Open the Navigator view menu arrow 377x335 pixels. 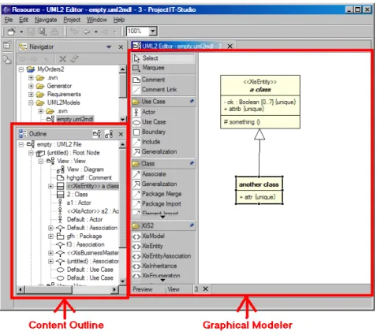tap(109, 47)
